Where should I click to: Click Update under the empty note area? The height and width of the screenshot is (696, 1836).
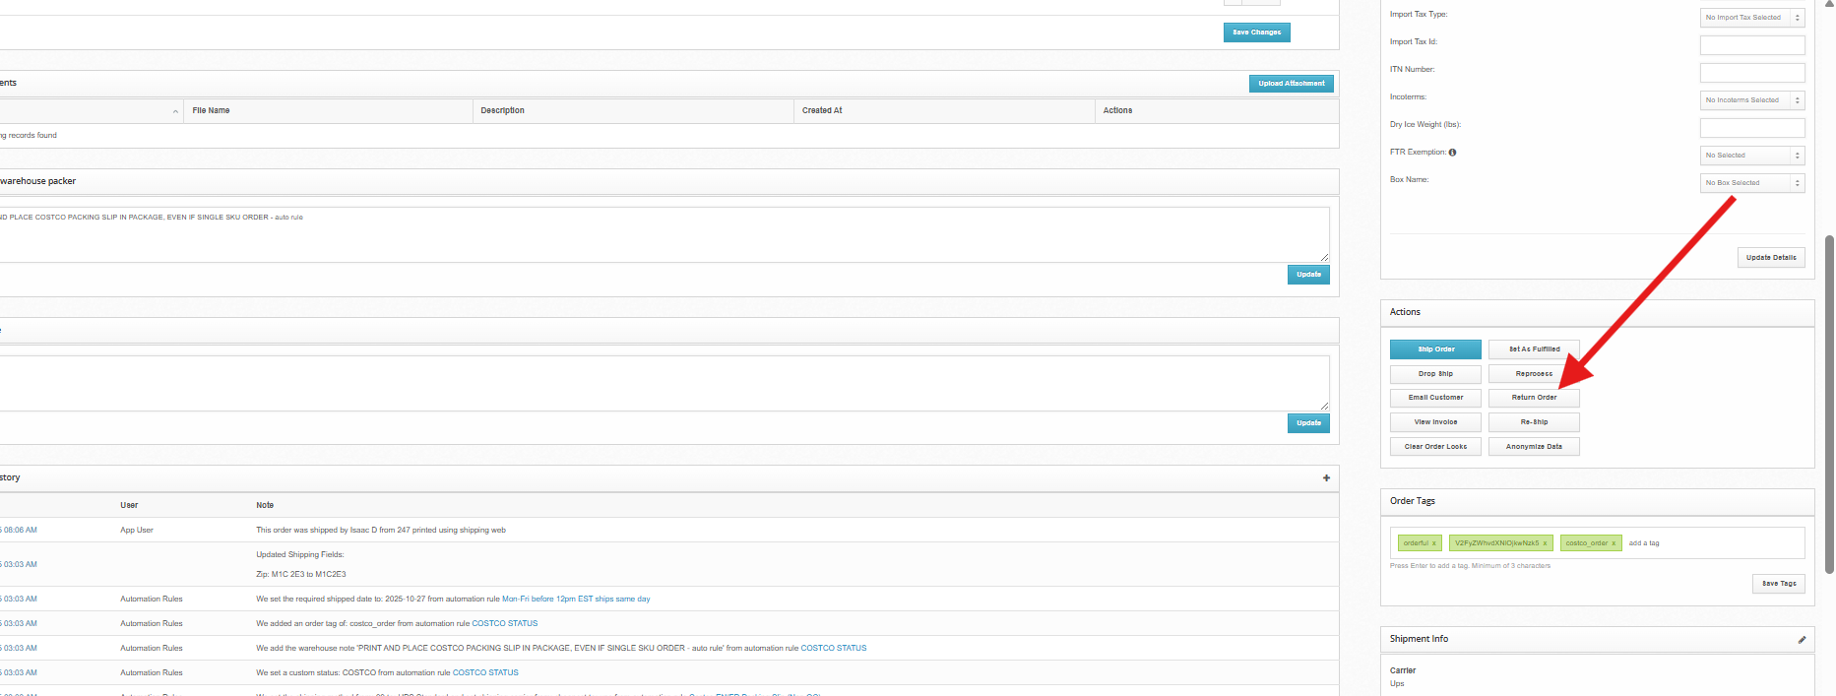(1308, 423)
